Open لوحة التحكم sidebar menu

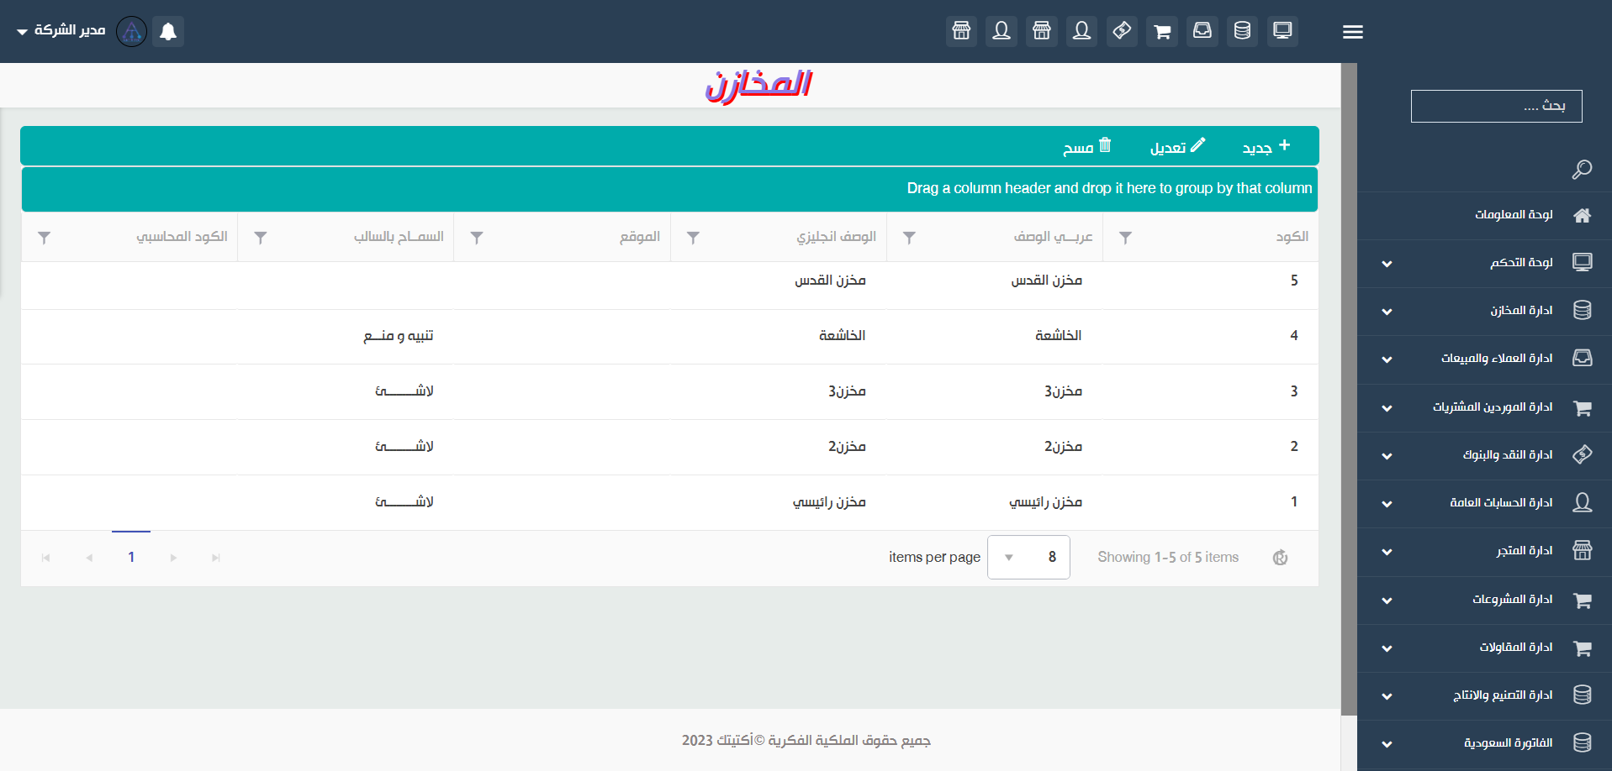click(1484, 263)
